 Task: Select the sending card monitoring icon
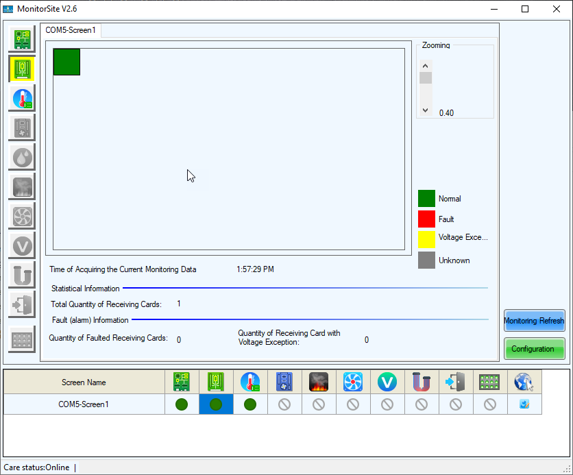(x=21, y=39)
